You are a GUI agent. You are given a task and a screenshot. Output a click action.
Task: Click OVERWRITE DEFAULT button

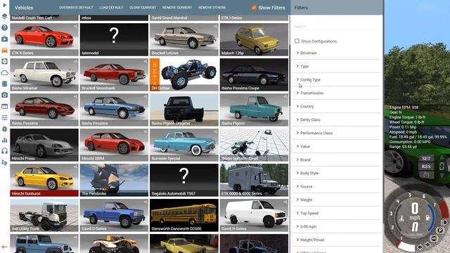(x=76, y=8)
